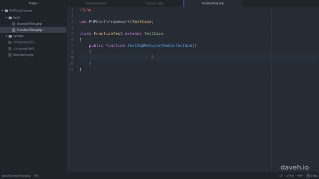Click the tests folder icon
This screenshot has height=179, width=319.
tap(10, 18)
